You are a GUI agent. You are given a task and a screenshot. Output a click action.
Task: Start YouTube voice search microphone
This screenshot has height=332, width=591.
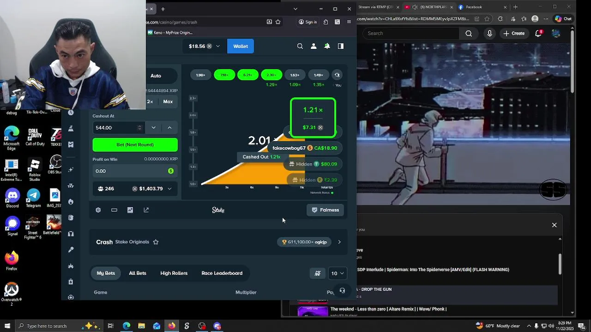(x=490, y=33)
